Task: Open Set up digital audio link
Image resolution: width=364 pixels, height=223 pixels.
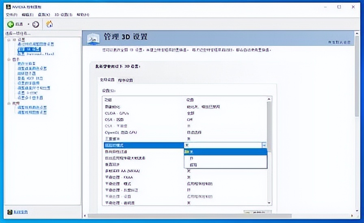Action: pos(28,83)
